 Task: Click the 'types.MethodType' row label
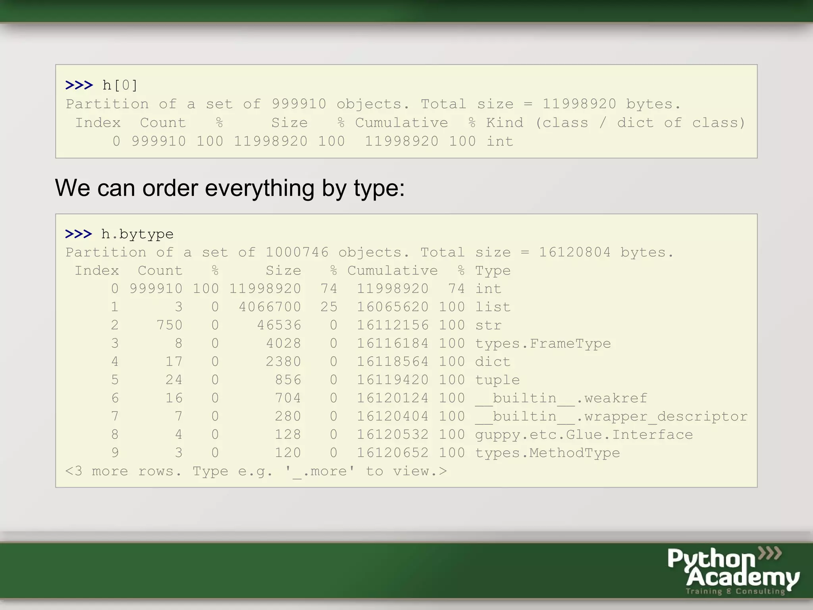pos(547,453)
